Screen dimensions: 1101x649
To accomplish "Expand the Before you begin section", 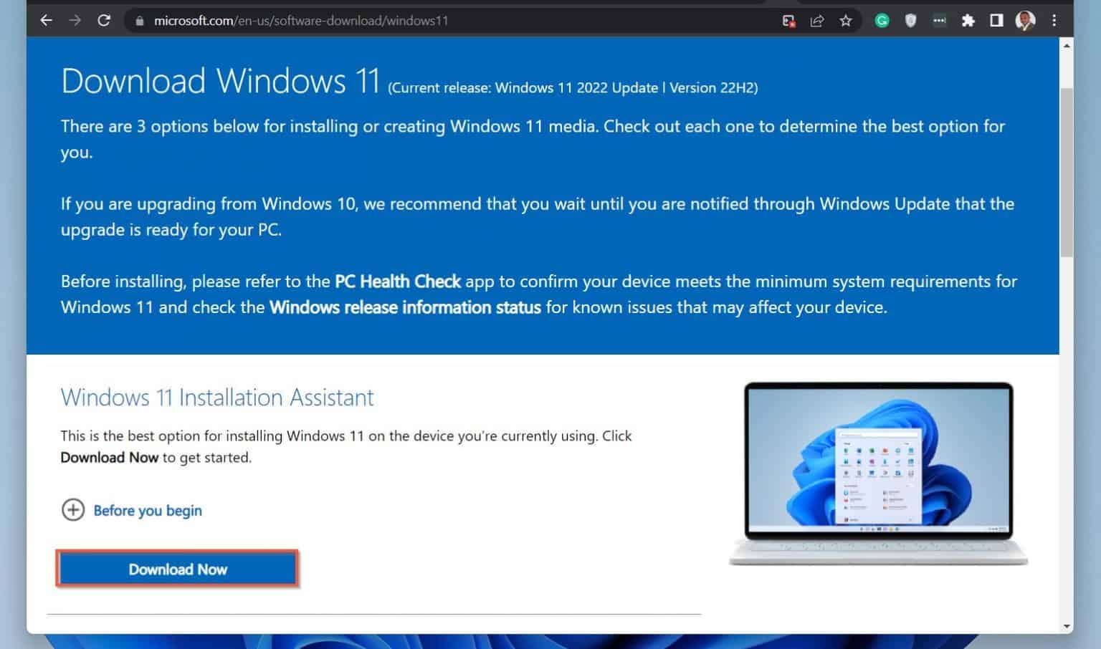I will coord(131,510).
